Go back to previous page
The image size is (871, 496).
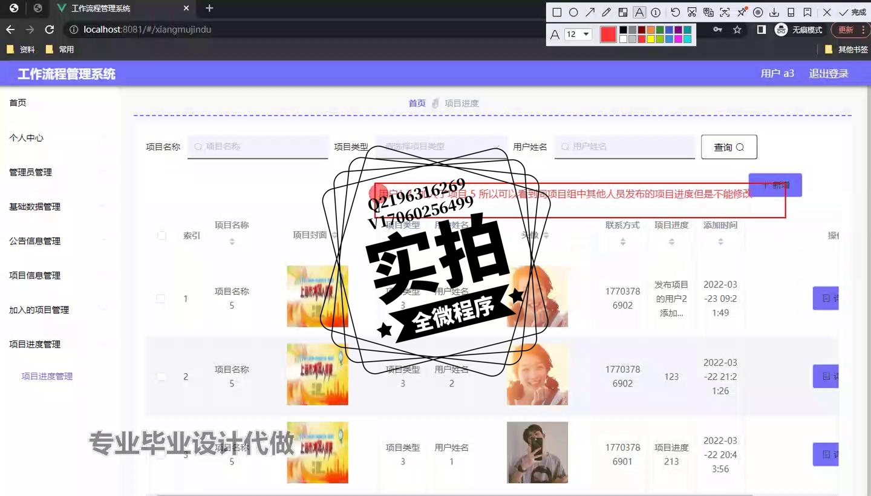coord(10,30)
